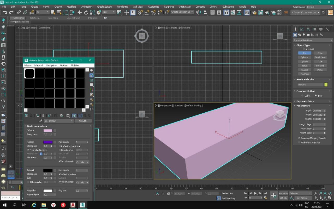Switch to the Freeform ribbon tab

(x=35, y=18)
